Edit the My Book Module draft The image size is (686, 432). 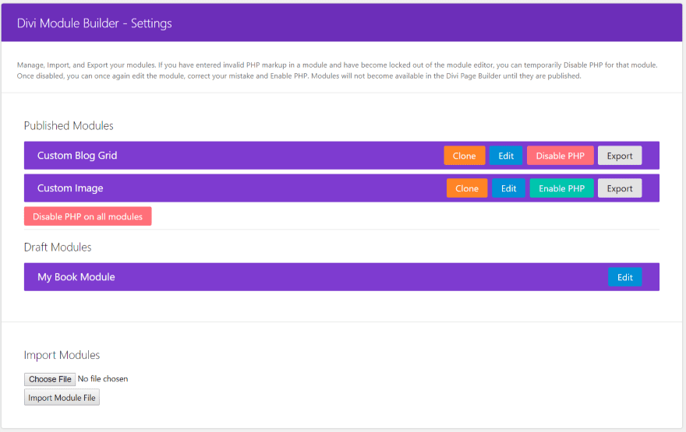[x=624, y=277]
